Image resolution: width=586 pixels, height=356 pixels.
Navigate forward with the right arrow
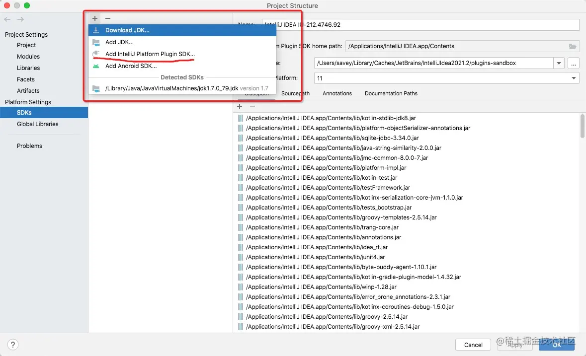tap(20, 19)
